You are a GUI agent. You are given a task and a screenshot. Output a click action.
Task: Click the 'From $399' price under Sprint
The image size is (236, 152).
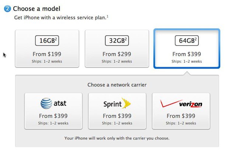pyautogui.click(x=117, y=116)
